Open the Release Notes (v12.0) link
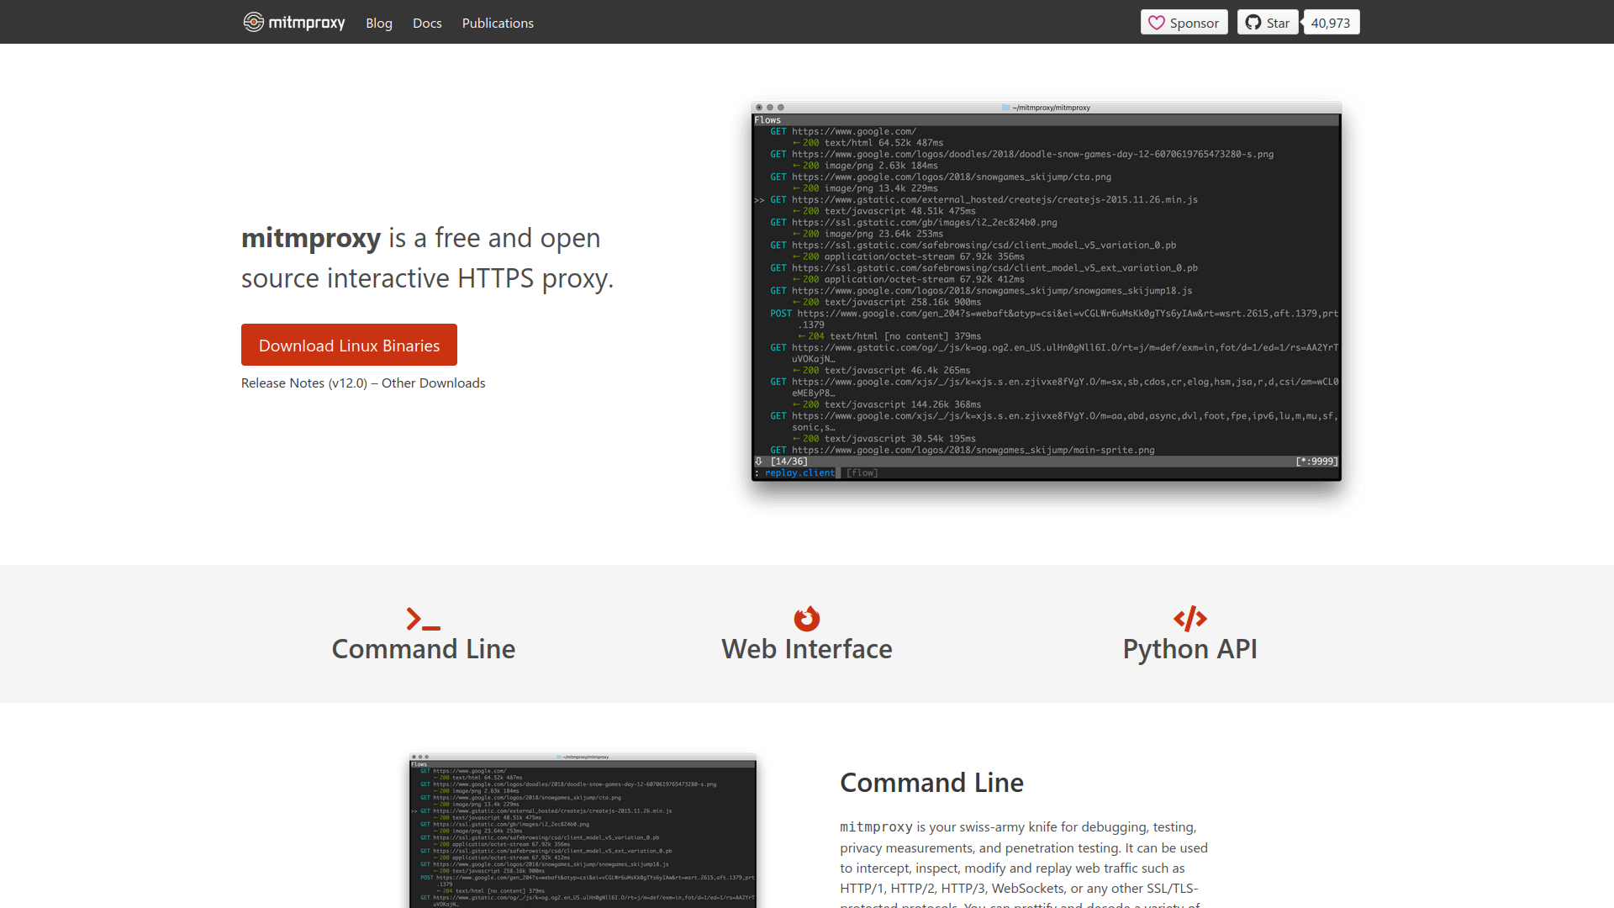The width and height of the screenshot is (1614, 908). point(304,383)
